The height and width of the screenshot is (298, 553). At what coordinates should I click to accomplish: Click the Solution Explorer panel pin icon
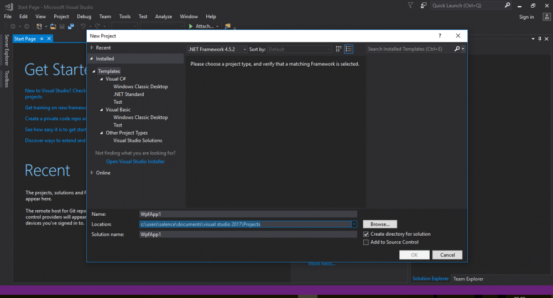[540, 39]
